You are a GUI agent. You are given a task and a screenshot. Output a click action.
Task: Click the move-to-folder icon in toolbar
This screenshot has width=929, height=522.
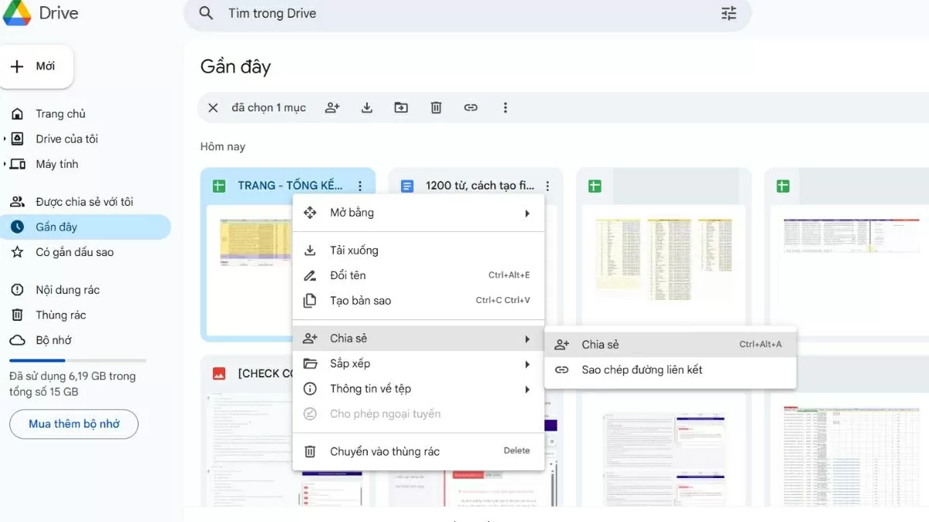coord(401,107)
